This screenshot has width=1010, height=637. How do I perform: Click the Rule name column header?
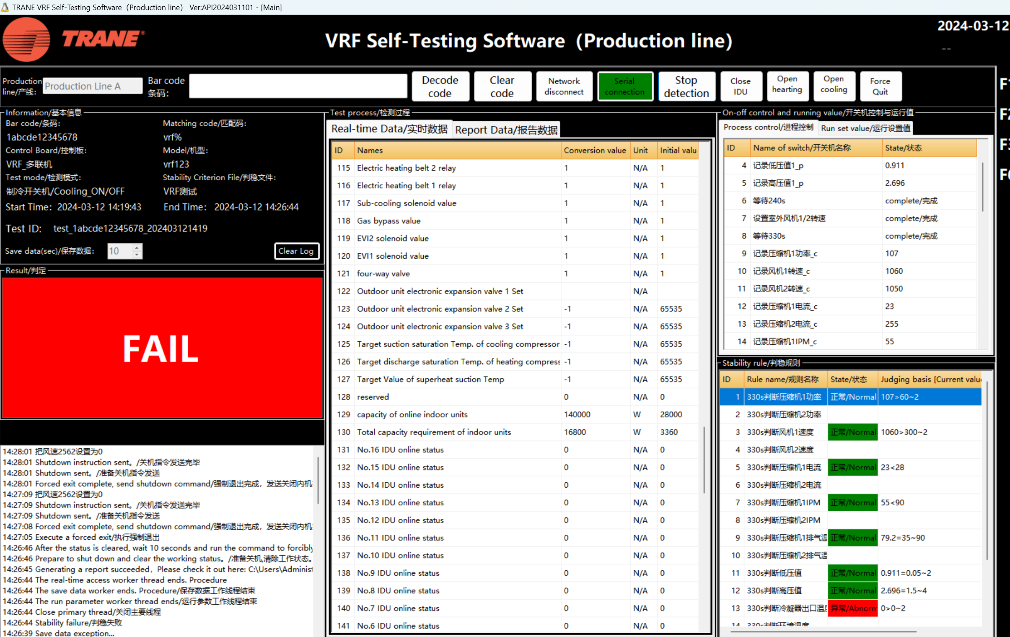[785, 379]
